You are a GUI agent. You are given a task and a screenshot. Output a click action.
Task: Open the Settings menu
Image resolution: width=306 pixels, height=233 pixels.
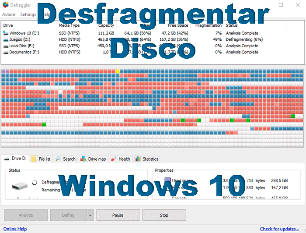28,14
